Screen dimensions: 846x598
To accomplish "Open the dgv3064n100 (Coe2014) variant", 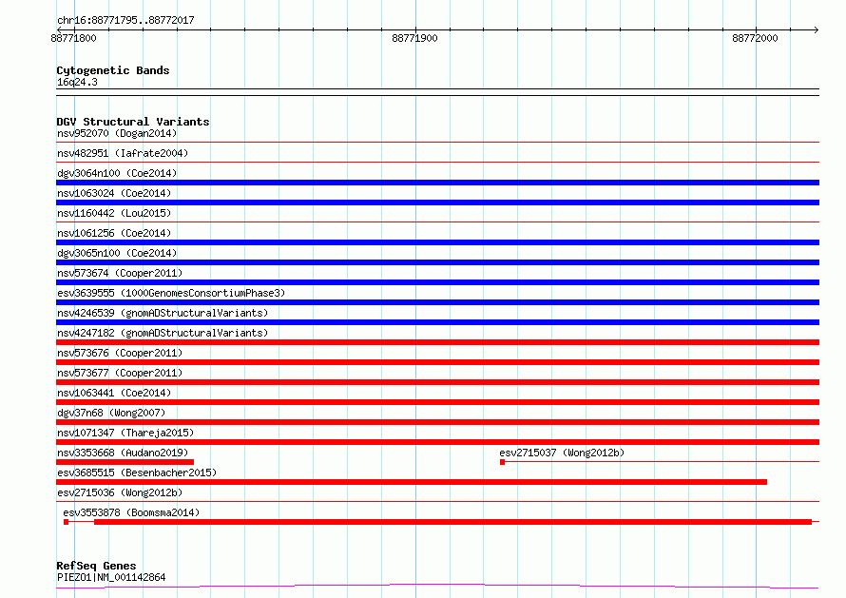I will click(117, 173).
